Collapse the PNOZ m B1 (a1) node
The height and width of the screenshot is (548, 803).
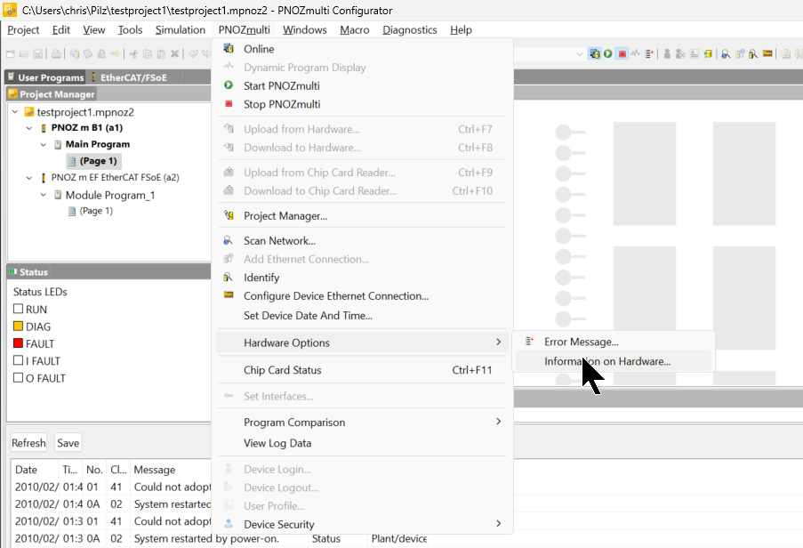[29, 128]
